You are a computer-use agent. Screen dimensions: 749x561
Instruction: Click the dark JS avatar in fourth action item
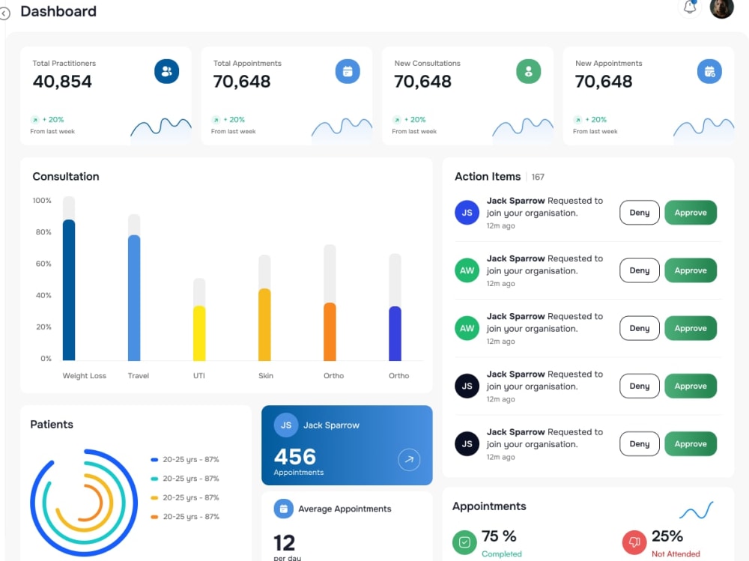click(467, 386)
